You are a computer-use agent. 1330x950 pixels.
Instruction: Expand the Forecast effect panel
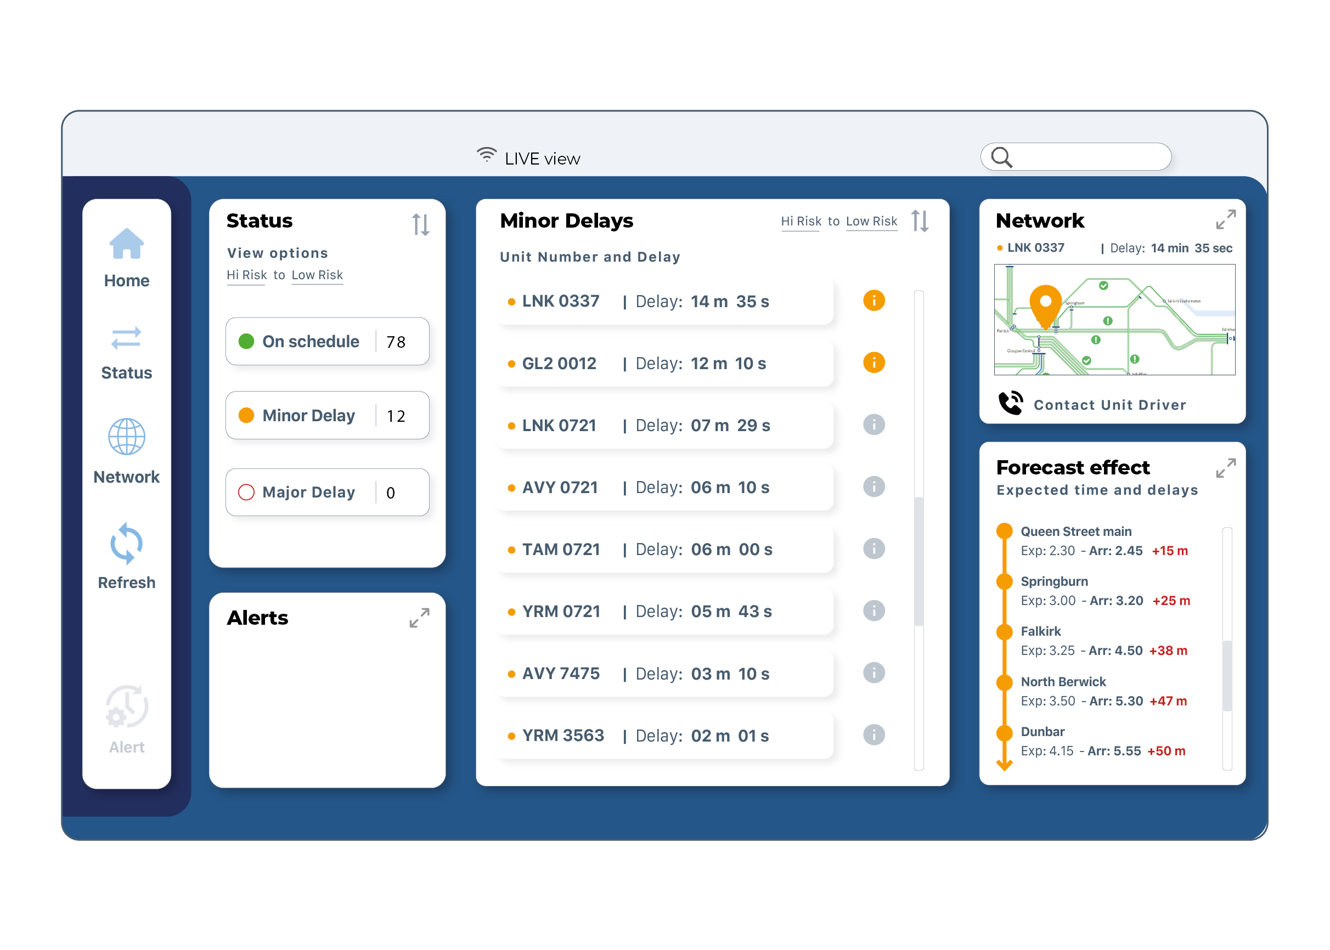point(1225,468)
